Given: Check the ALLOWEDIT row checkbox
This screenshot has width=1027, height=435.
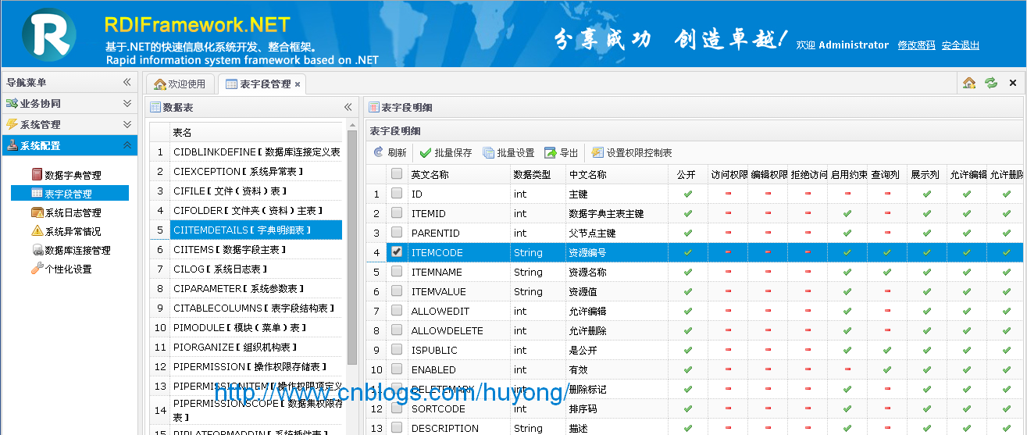Looking at the screenshot, I should 397,311.
